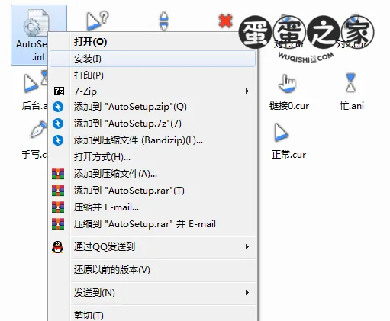The height and width of the screenshot is (321, 390).
Task: Select the 链接0.cur hand cursor icon
Action: click(x=287, y=83)
